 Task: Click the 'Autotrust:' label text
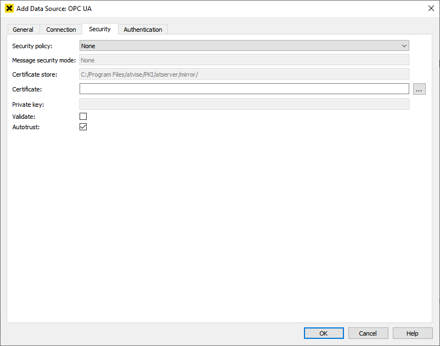click(x=25, y=127)
